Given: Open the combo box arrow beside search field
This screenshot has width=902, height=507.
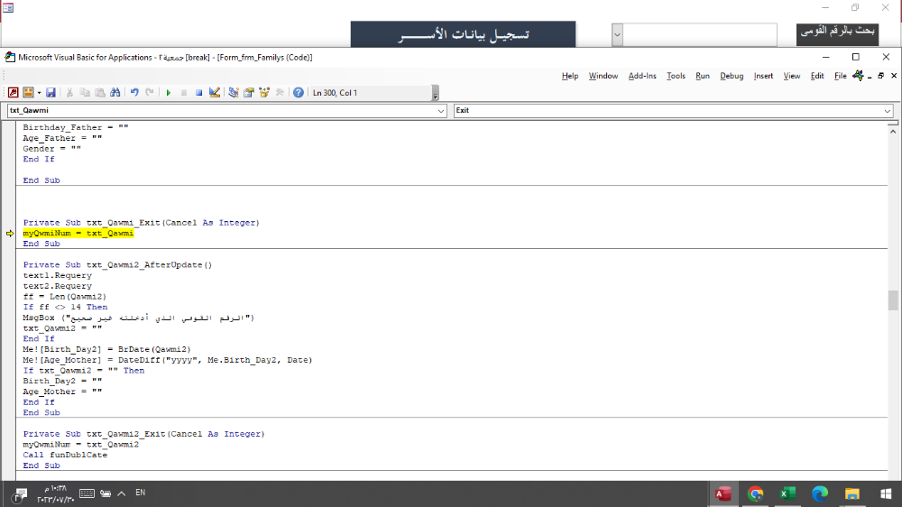Looking at the screenshot, I should click(x=617, y=34).
